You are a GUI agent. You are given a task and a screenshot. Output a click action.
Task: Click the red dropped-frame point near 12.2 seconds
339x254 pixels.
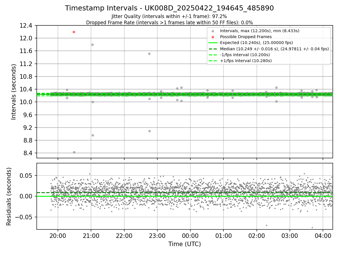tap(74, 32)
